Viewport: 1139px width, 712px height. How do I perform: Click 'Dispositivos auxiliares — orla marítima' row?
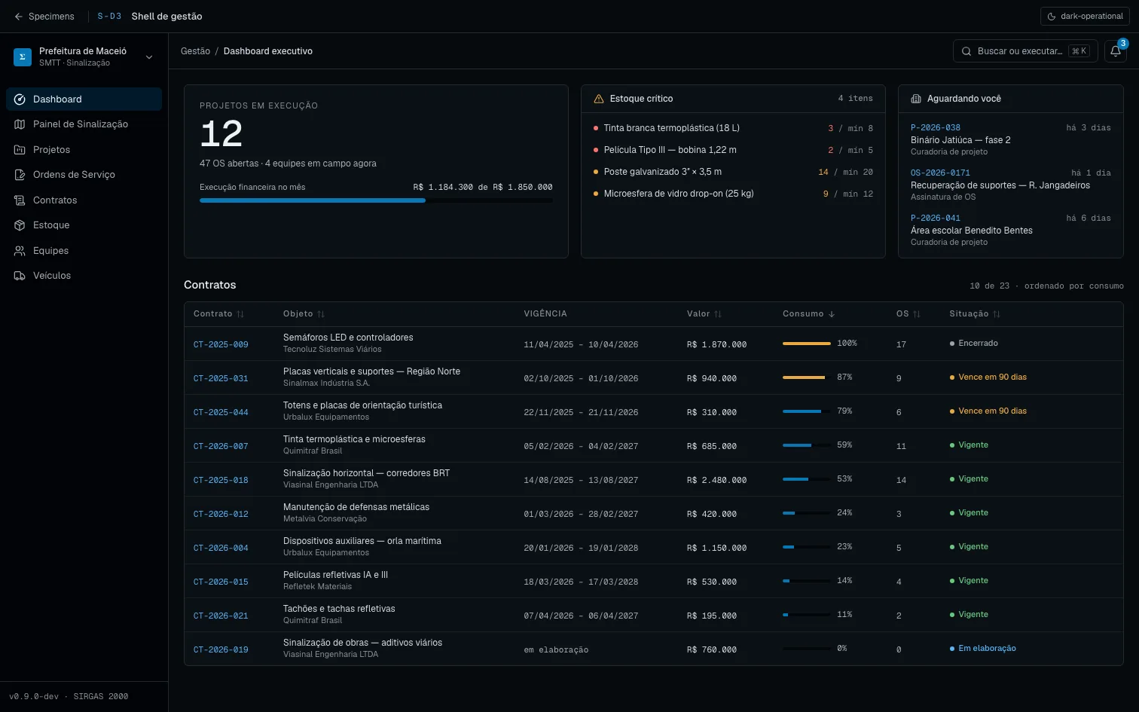click(x=653, y=547)
